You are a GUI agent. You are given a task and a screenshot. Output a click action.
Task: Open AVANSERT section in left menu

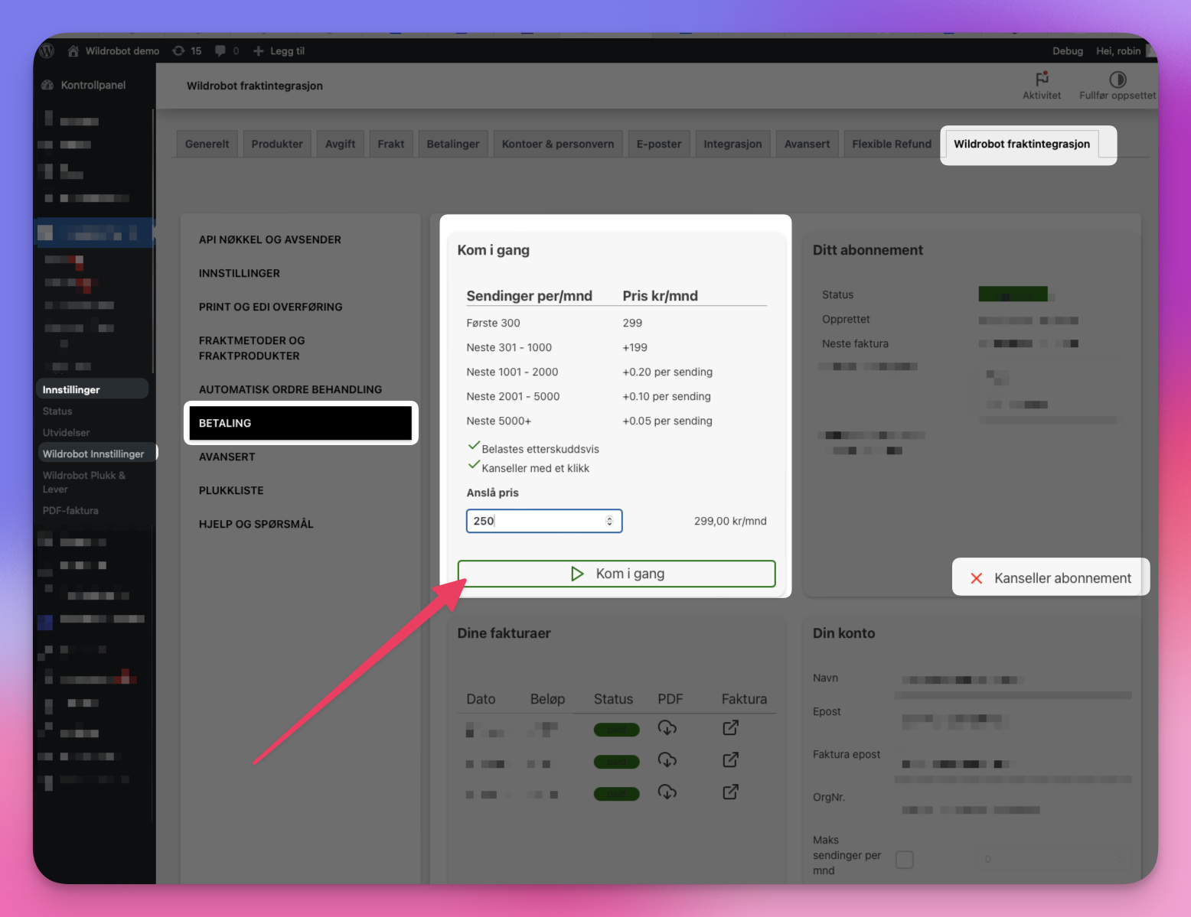click(x=227, y=457)
